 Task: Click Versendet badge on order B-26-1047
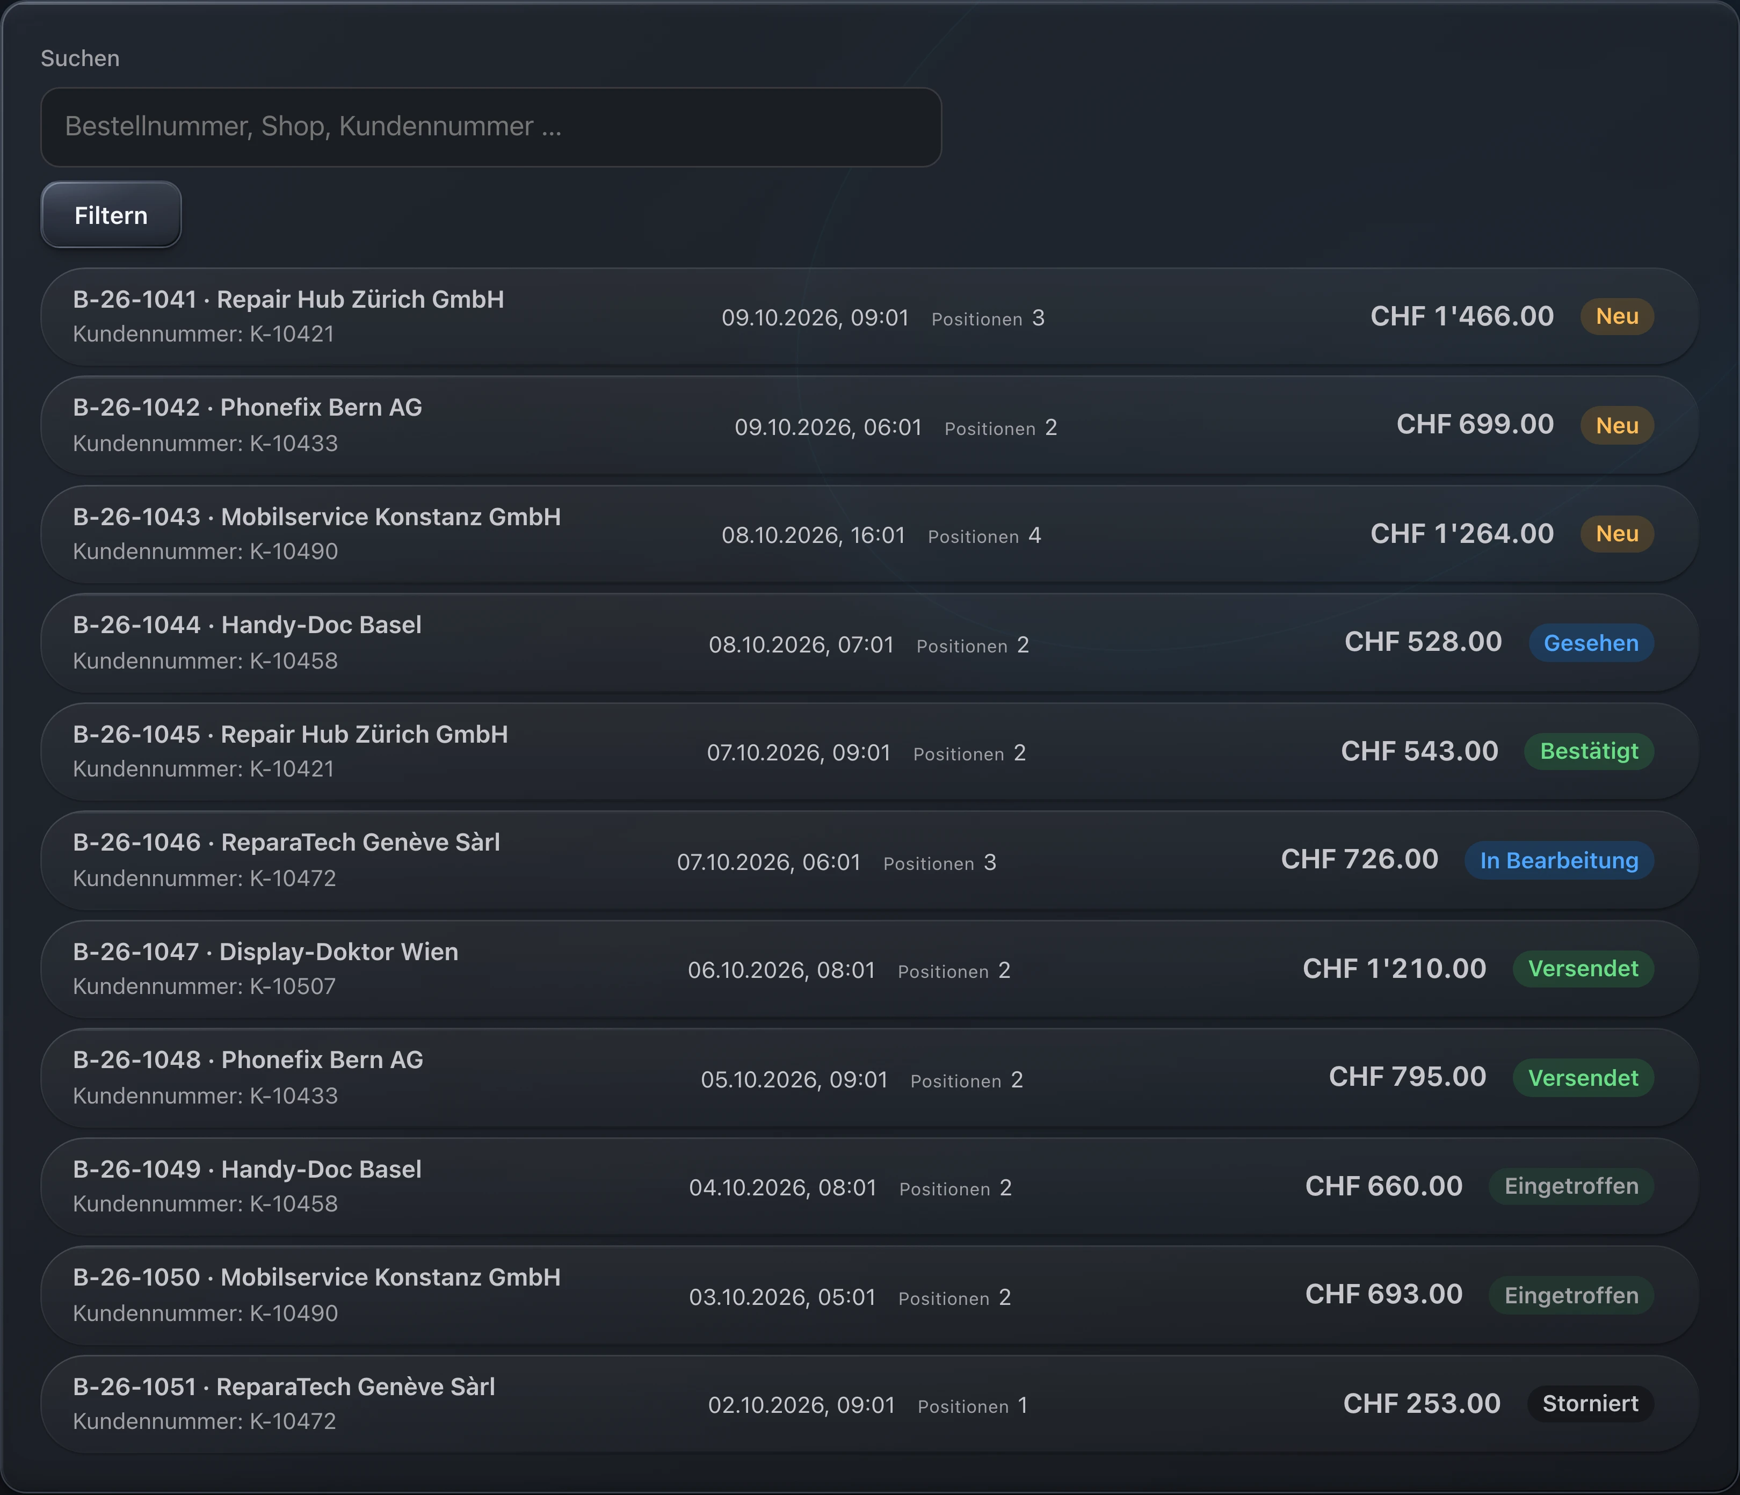pyautogui.click(x=1583, y=968)
